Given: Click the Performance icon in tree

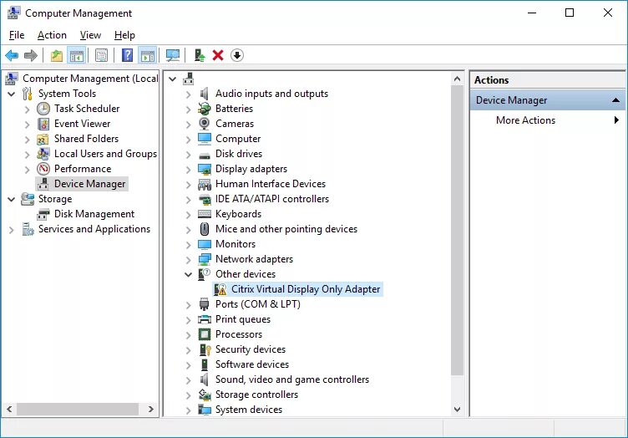Looking at the screenshot, I should [43, 169].
